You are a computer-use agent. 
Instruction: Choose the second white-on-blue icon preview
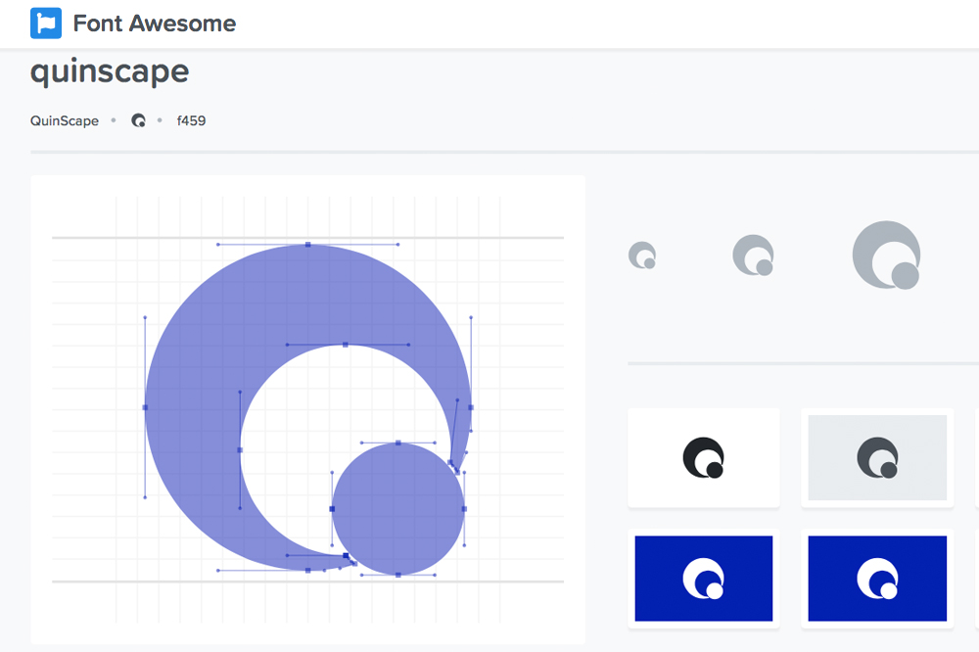tap(877, 578)
